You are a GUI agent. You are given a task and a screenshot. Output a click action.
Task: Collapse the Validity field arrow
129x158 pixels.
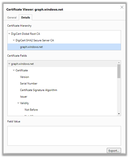click(x=18, y=103)
